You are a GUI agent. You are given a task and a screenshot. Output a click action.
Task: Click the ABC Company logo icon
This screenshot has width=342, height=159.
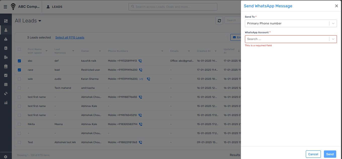pos(13,7)
